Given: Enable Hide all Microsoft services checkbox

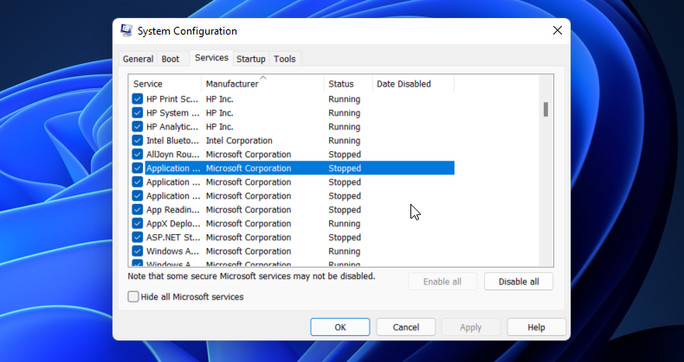Looking at the screenshot, I should click(133, 297).
